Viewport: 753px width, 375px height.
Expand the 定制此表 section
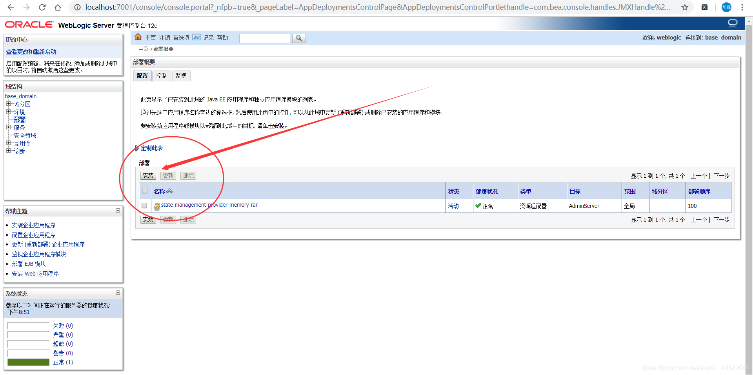149,148
